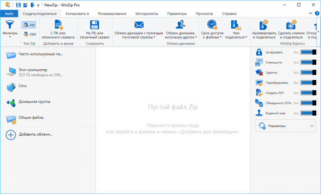Switch to Инструменты tab

[x=147, y=14]
